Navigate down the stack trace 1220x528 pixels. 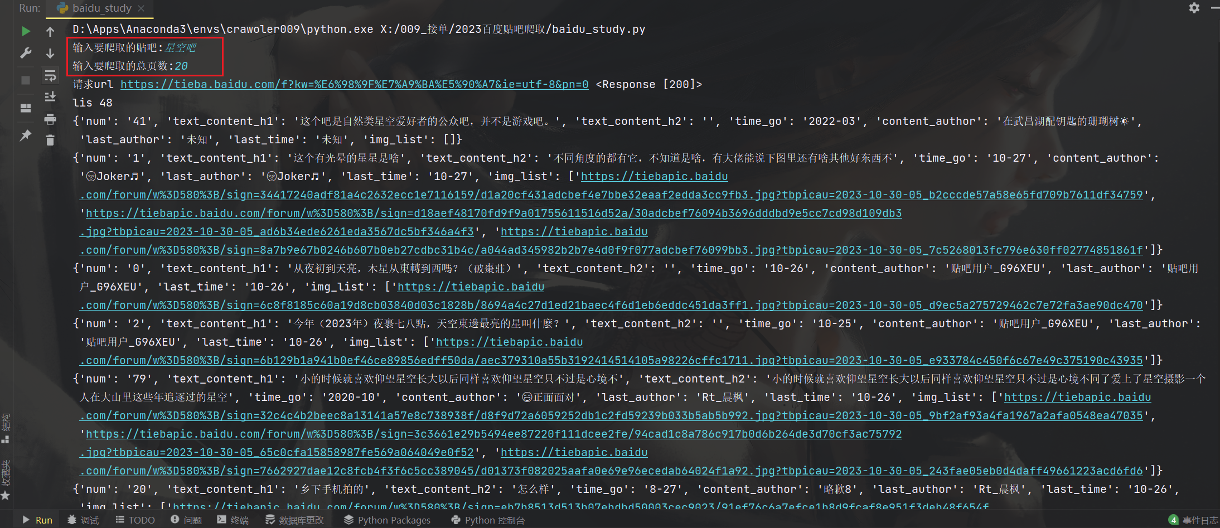(x=50, y=54)
